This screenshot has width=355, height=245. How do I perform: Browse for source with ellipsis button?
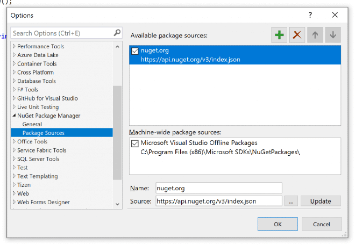point(291,201)
